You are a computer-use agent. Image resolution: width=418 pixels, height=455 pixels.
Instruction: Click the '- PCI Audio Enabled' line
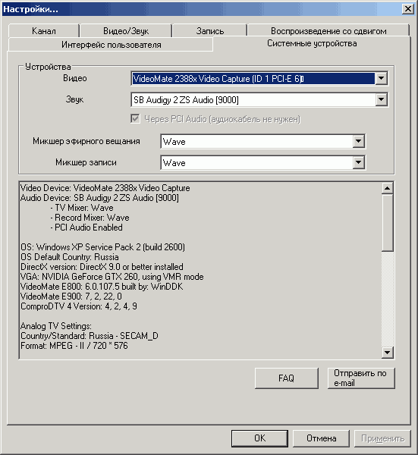[86, 227]
